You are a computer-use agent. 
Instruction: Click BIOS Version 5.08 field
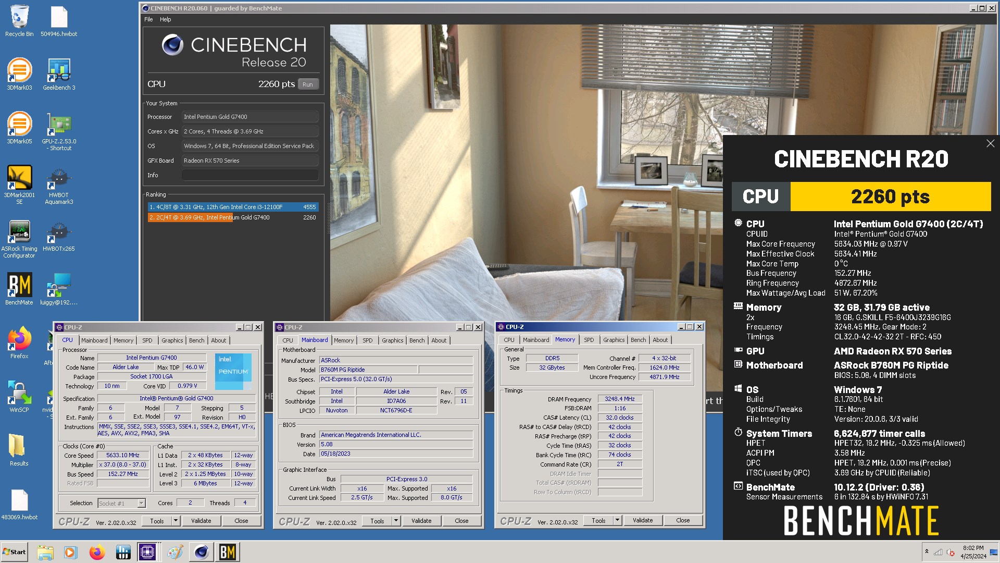[x=396, y=444]
